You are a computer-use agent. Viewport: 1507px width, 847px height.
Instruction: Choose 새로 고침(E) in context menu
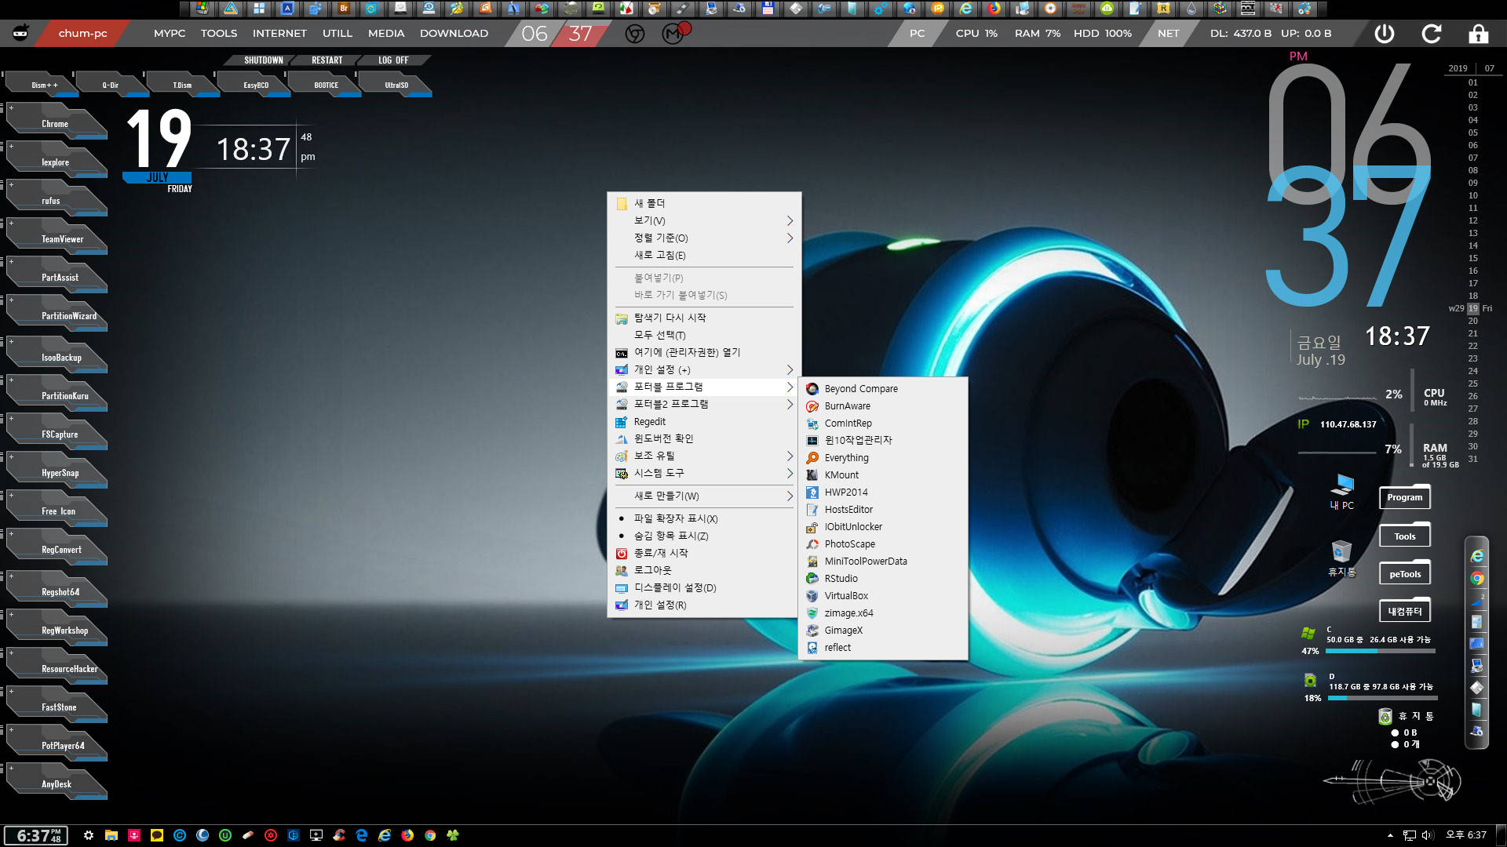(704, 256)
